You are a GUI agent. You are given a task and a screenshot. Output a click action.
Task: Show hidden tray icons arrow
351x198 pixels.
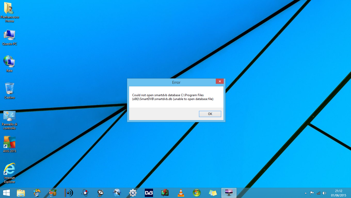tap(306, 193)
